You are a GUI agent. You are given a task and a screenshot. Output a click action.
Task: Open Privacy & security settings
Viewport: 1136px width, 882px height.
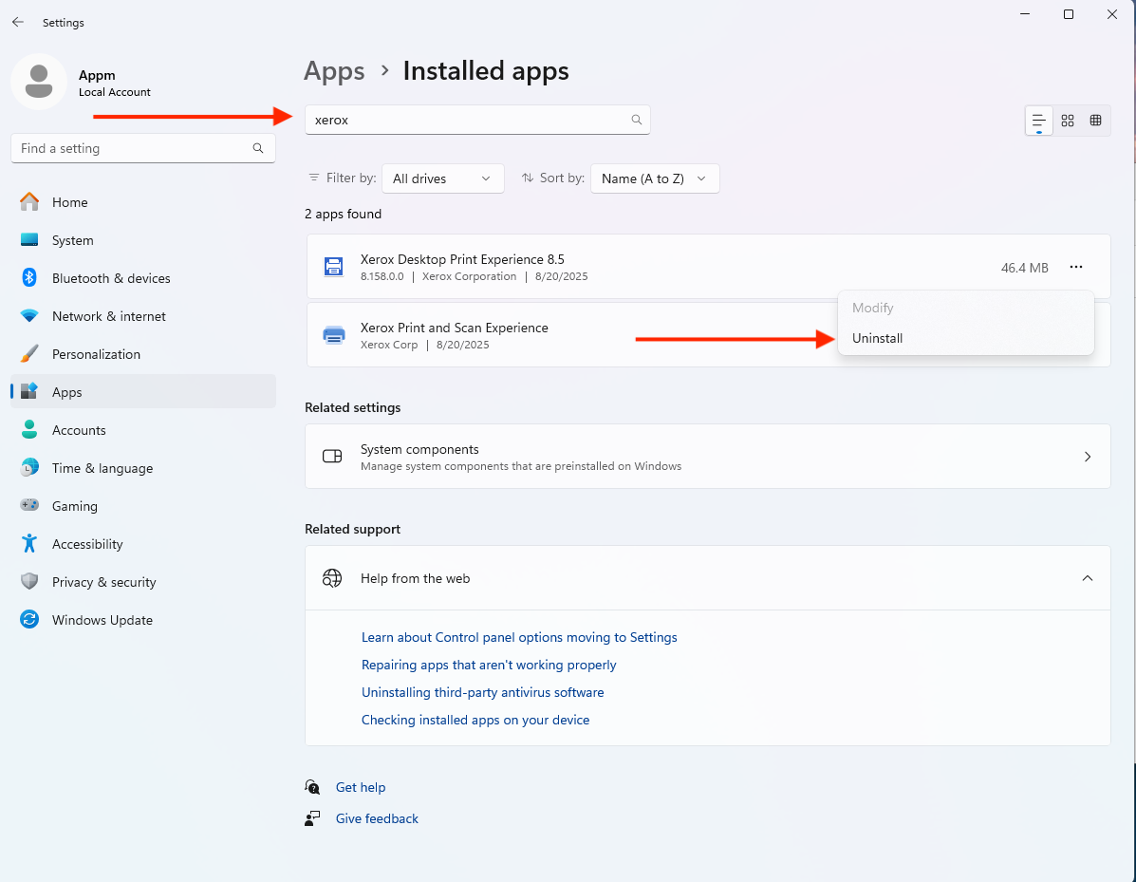pyautogui.click(x=103, y=582)
